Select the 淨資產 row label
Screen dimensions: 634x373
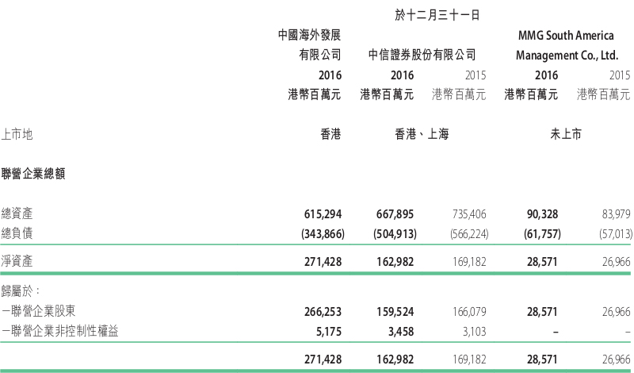click(x=17, y=261)
